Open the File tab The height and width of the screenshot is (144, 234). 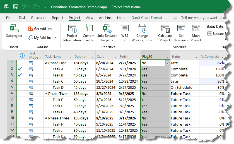9,18
